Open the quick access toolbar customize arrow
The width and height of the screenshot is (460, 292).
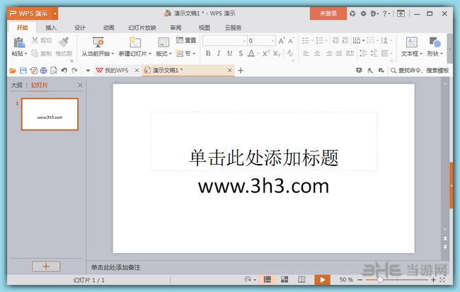coord(88,71)
